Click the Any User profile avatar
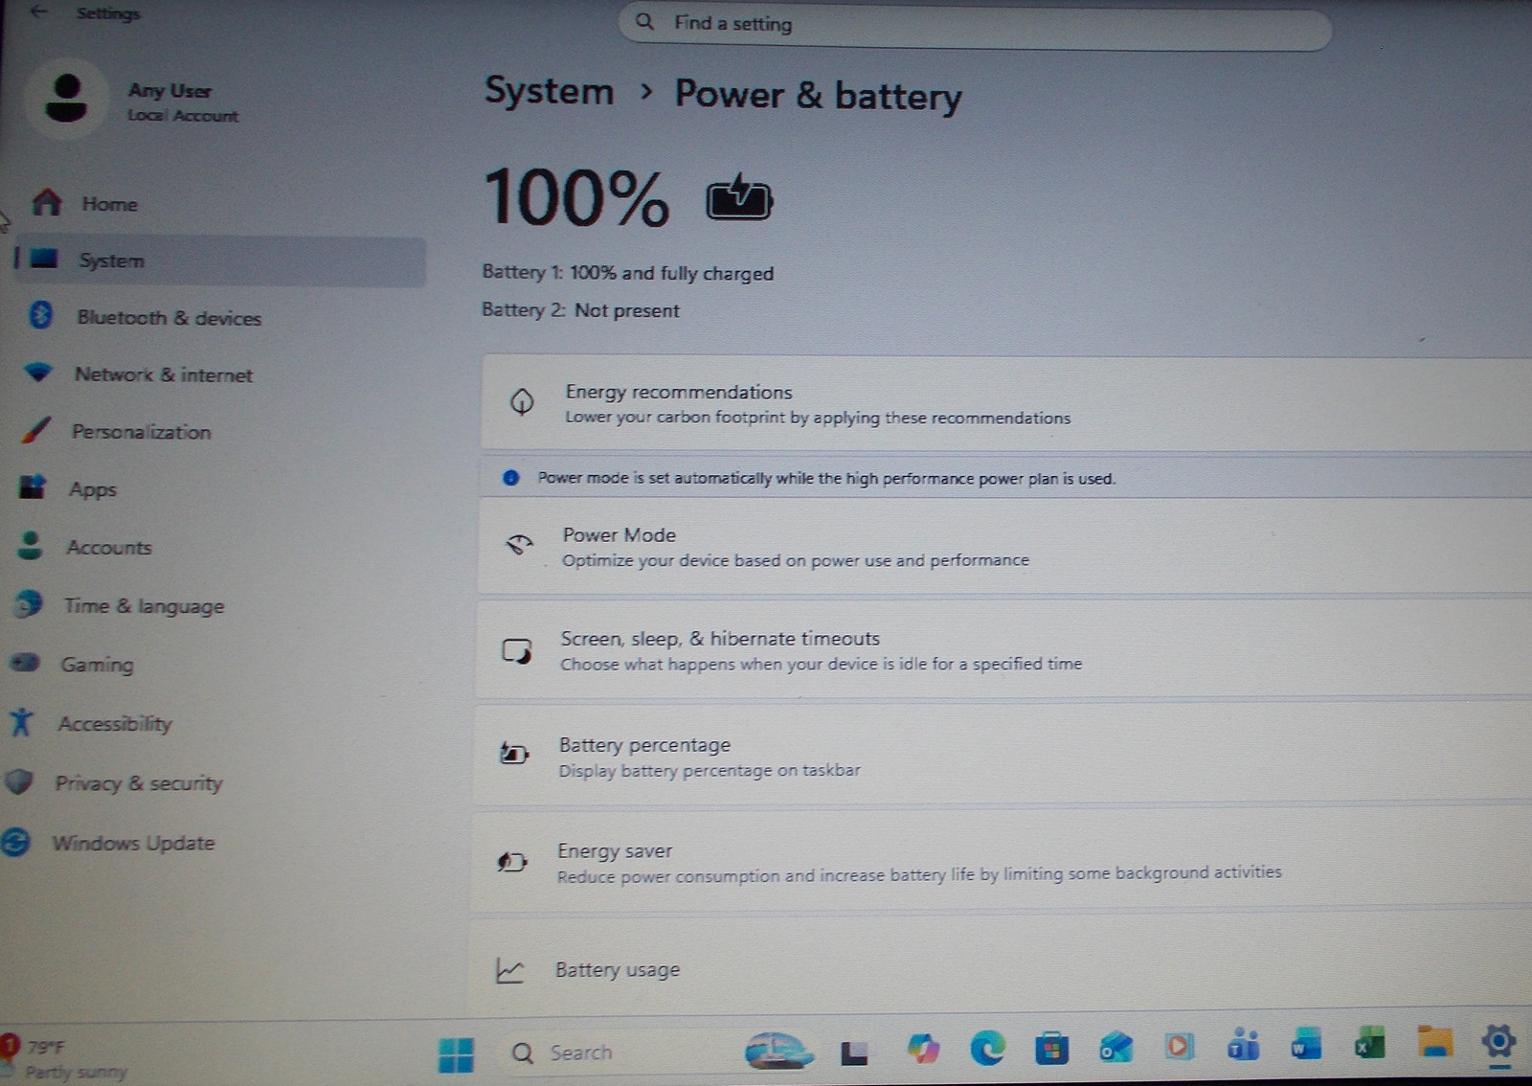The width and height of the screenshot is (1532, 1086). tap(66, 100)
